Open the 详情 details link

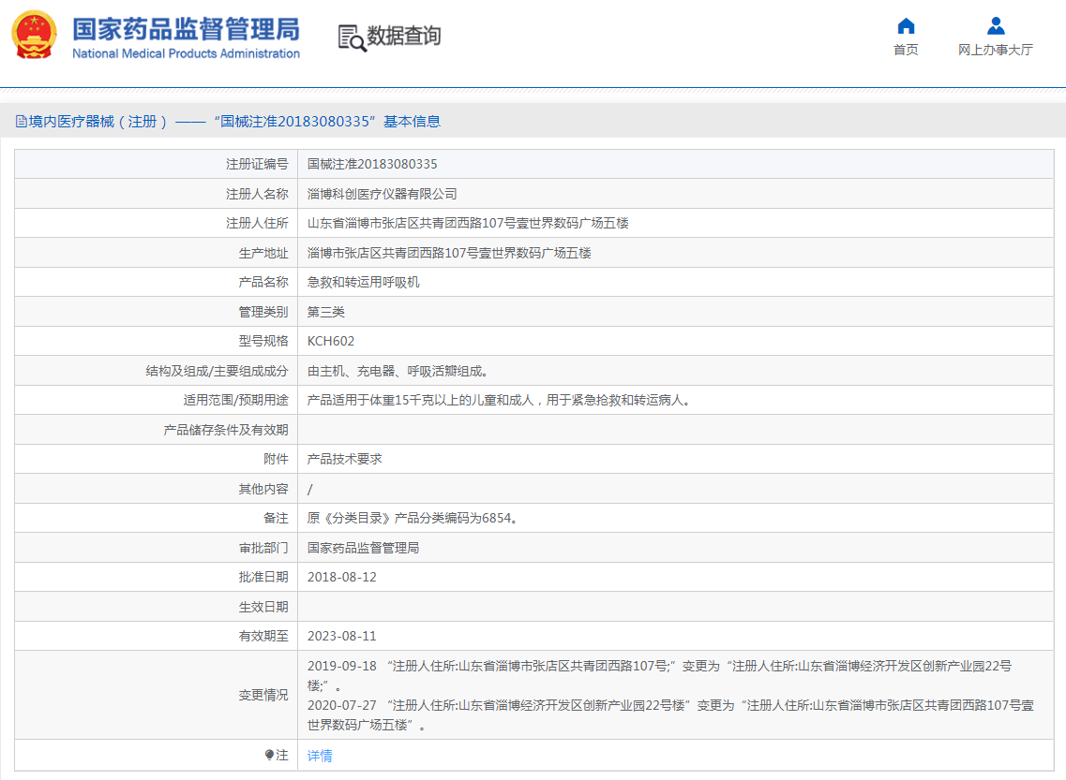pyautogui.click(x=318, y=755)
